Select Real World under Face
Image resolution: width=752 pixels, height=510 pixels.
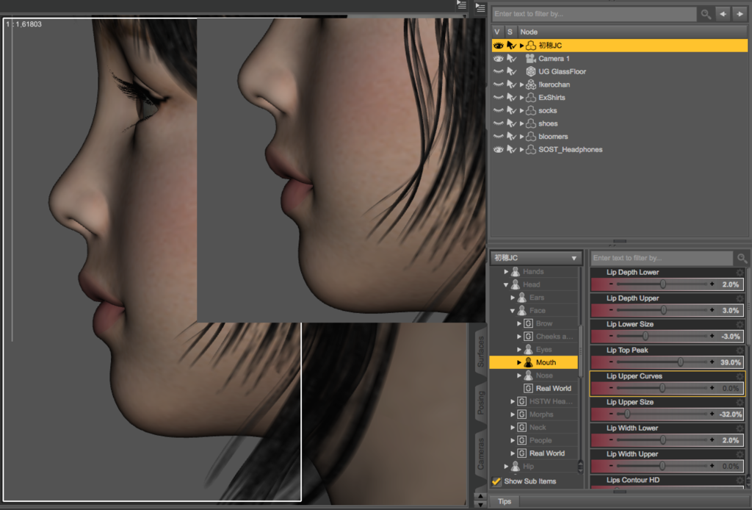click(554, 388)
